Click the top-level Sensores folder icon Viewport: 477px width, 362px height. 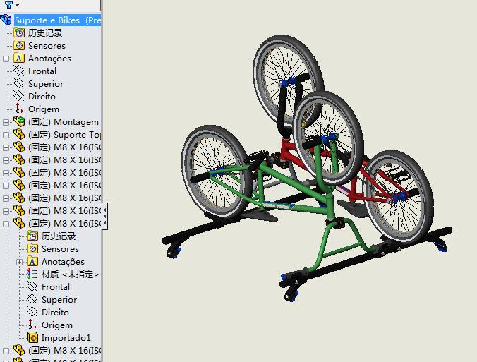click(x=19, y=46)
